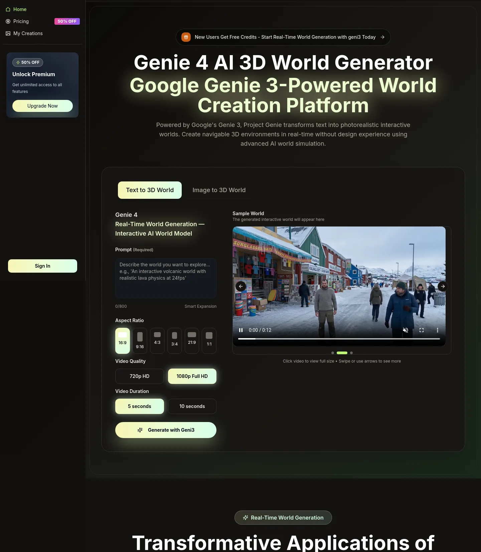Click the arrow icon in credits banner

tap(382, 37)
